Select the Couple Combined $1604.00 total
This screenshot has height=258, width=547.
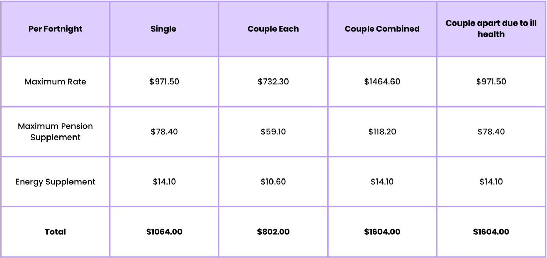click(382, 232)
